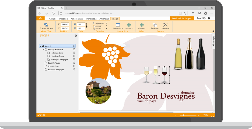Open the Accueil ribbon tab
The image size is (252, 129).
(53, 19)
